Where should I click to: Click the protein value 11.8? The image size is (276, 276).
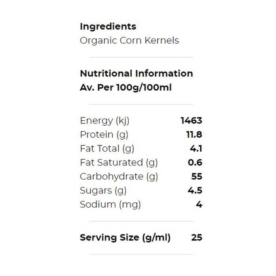(194, 134)
